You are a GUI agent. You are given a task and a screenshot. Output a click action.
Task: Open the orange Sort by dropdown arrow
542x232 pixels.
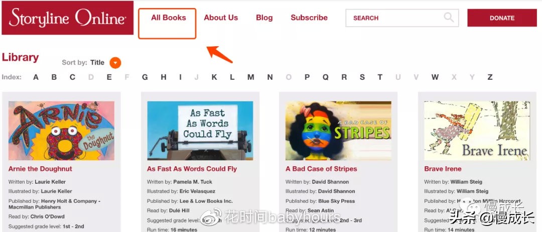point(115,63)
